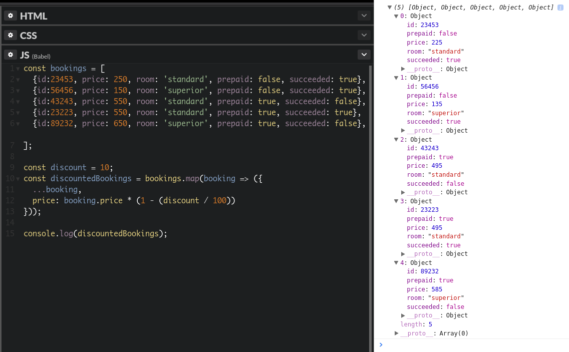Expand the CSS editor dropdown chevron
The height and width of the screenshot is (352, 569).
pyautogui.click(x=364, y=35)
